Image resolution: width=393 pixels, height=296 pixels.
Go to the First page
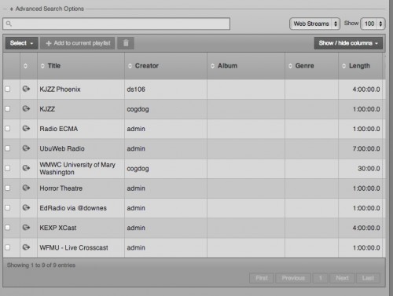262,278
